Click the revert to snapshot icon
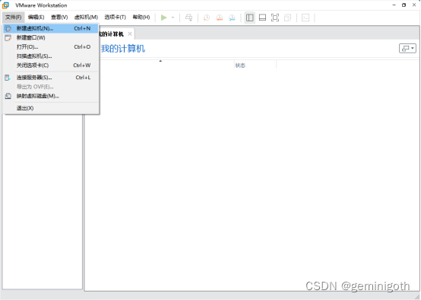This screenshot has height=300, width=421. click(x=220, y=18)
